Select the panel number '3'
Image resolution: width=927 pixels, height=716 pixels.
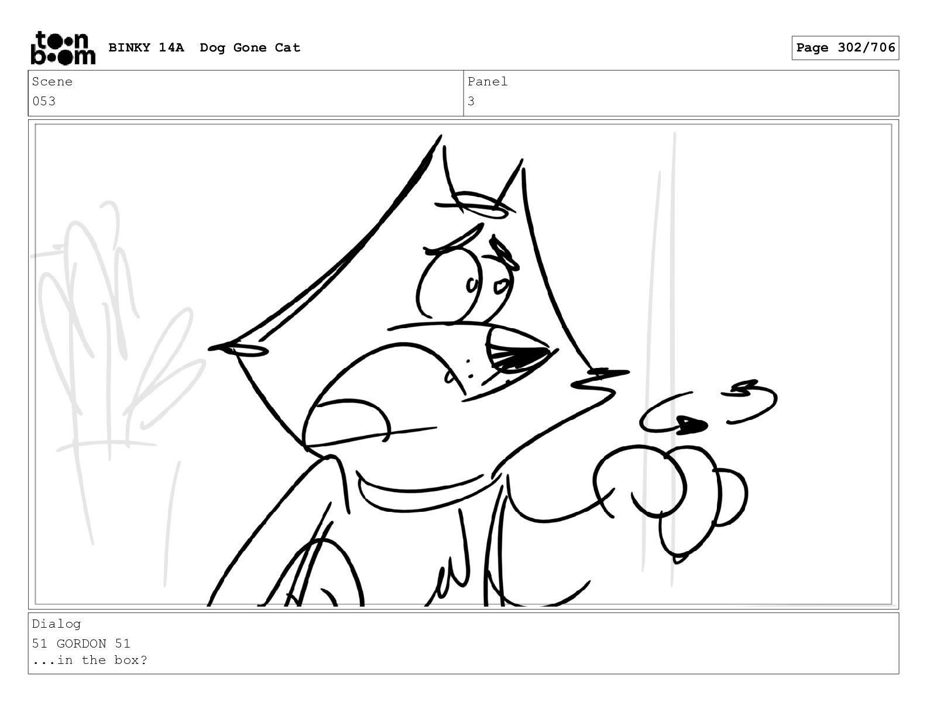click(x=471, y=101)
